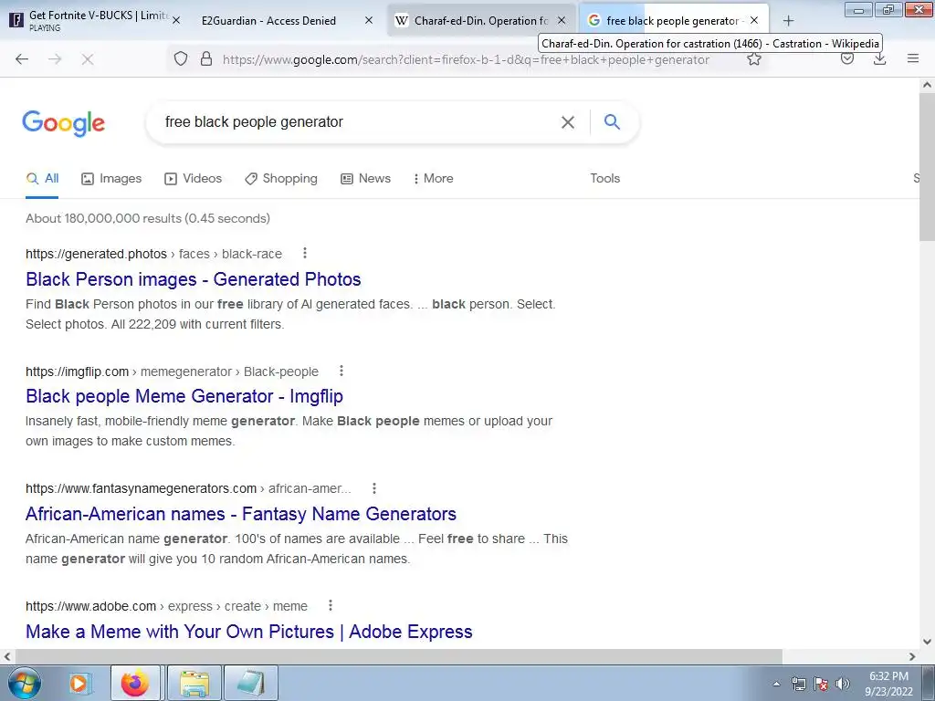Click the horizontal scroll left arrow
The image size is (935, 701).
click(7, 656)
